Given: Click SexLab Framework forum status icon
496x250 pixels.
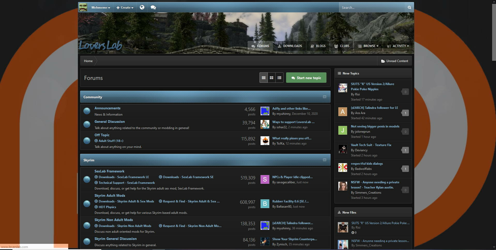Looking at the screenshot, I should tap(87, 179).
